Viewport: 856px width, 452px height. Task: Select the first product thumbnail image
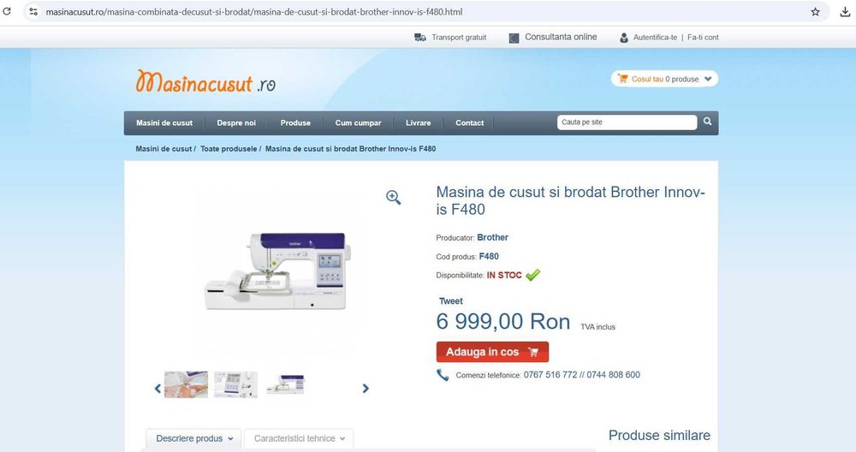[186, 385]
